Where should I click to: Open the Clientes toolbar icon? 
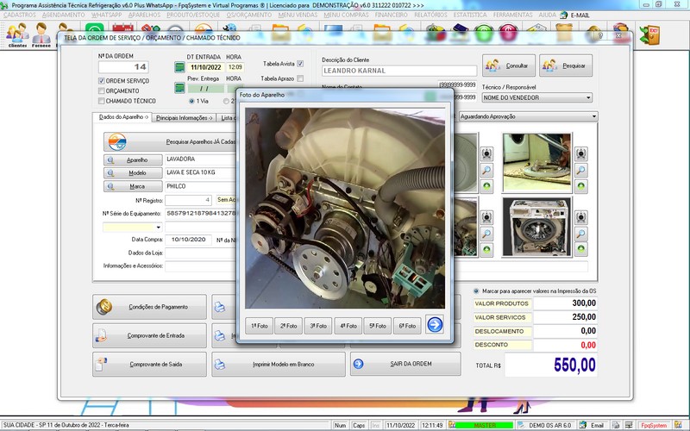[16, 34]
